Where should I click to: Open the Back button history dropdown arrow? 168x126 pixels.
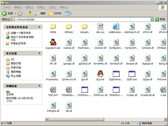[15, 14]
